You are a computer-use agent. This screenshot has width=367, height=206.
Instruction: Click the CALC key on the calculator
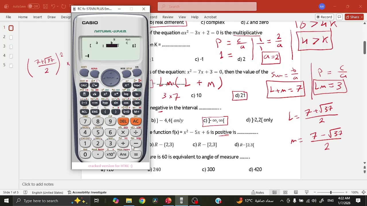coord(84,85)
